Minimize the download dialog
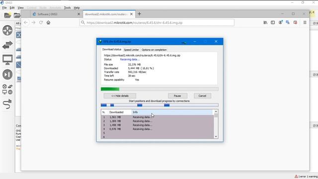The height and width of the screenshot is (179, 318). coord(195,42)
